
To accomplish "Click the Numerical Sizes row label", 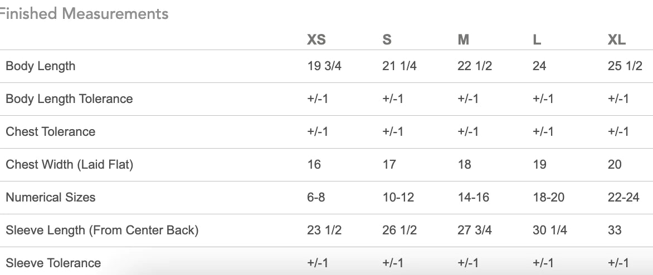I will point(50,198).
